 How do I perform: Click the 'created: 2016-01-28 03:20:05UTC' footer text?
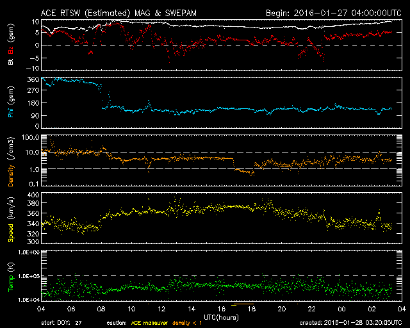[x=350, y=323]
